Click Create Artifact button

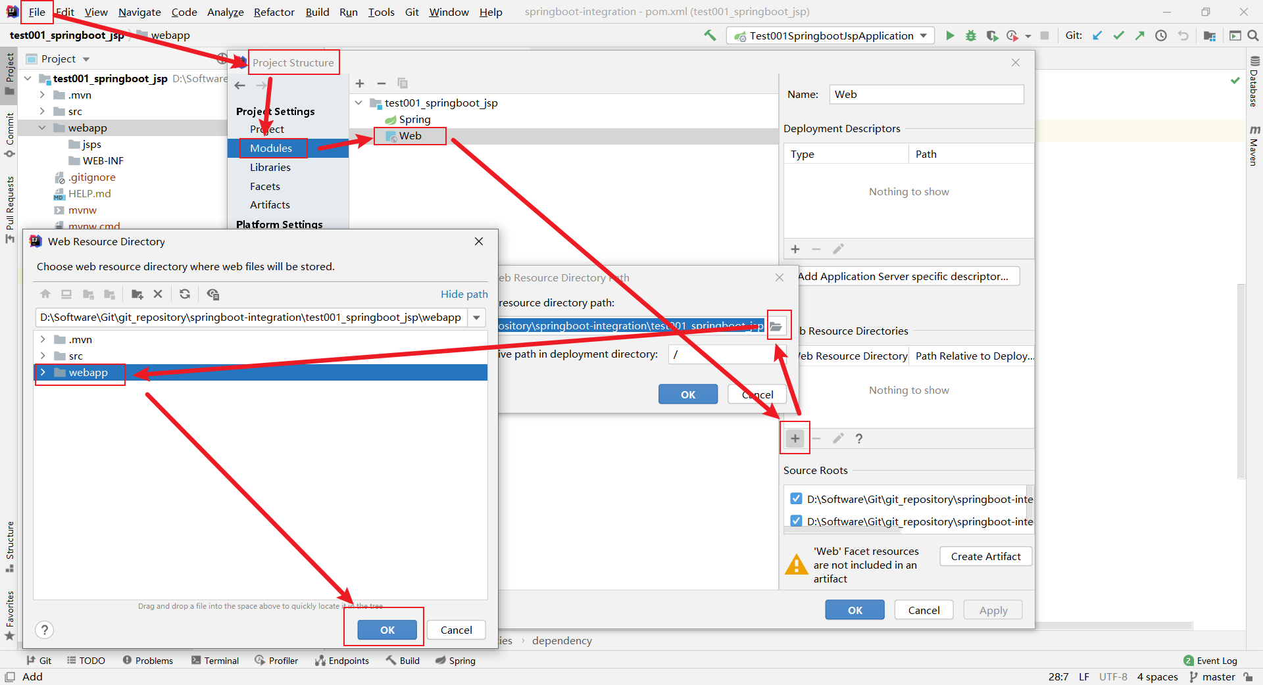pyautogui.click(x=985, y=556)
